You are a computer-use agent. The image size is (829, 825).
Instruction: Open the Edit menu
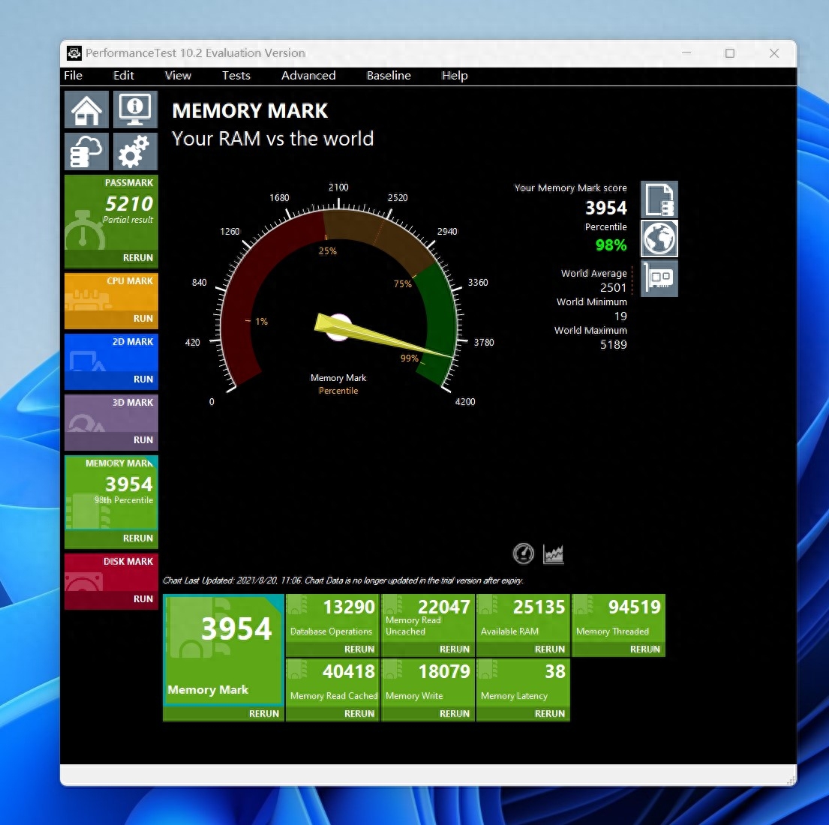124,76
